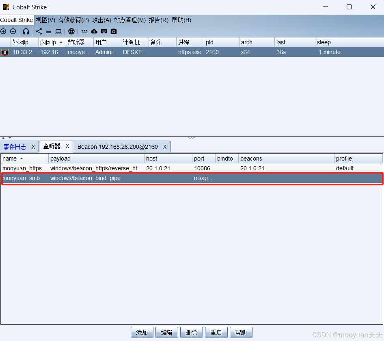
Task: Click the connect to team server plus icon
Action: [x=3, y=31]
